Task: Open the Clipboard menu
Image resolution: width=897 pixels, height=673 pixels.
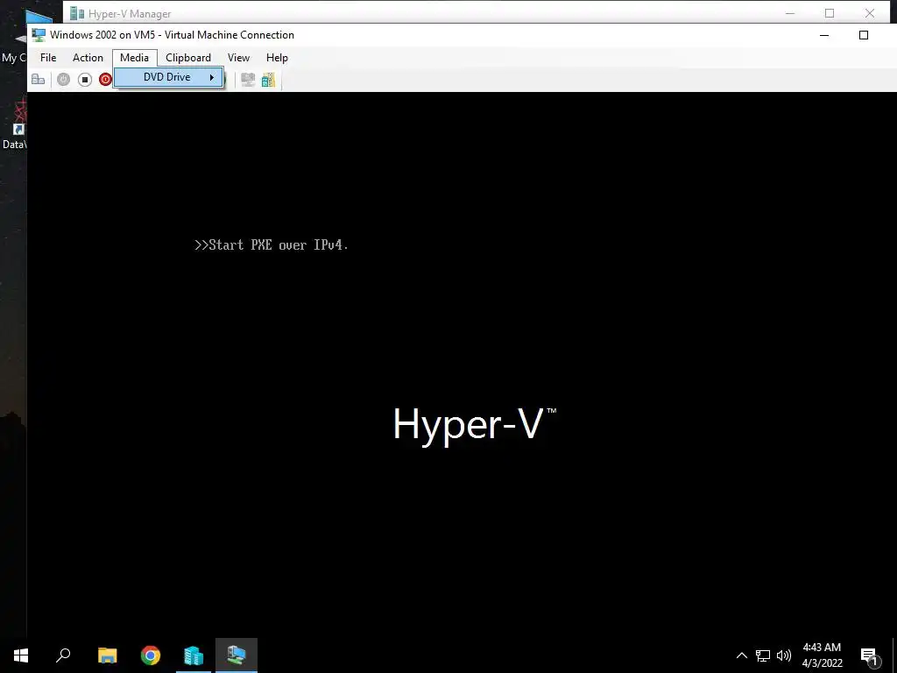Action: (x=188, y=58)
